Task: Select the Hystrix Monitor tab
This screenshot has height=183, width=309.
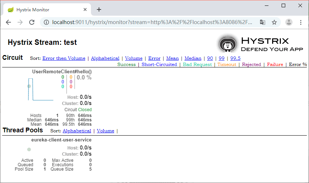Action: (47, 9)
